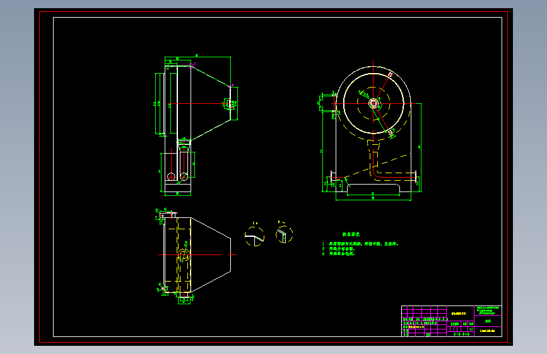Click the technical requirements heading above the notes
The image size is (547, 354).
(351, 234)
